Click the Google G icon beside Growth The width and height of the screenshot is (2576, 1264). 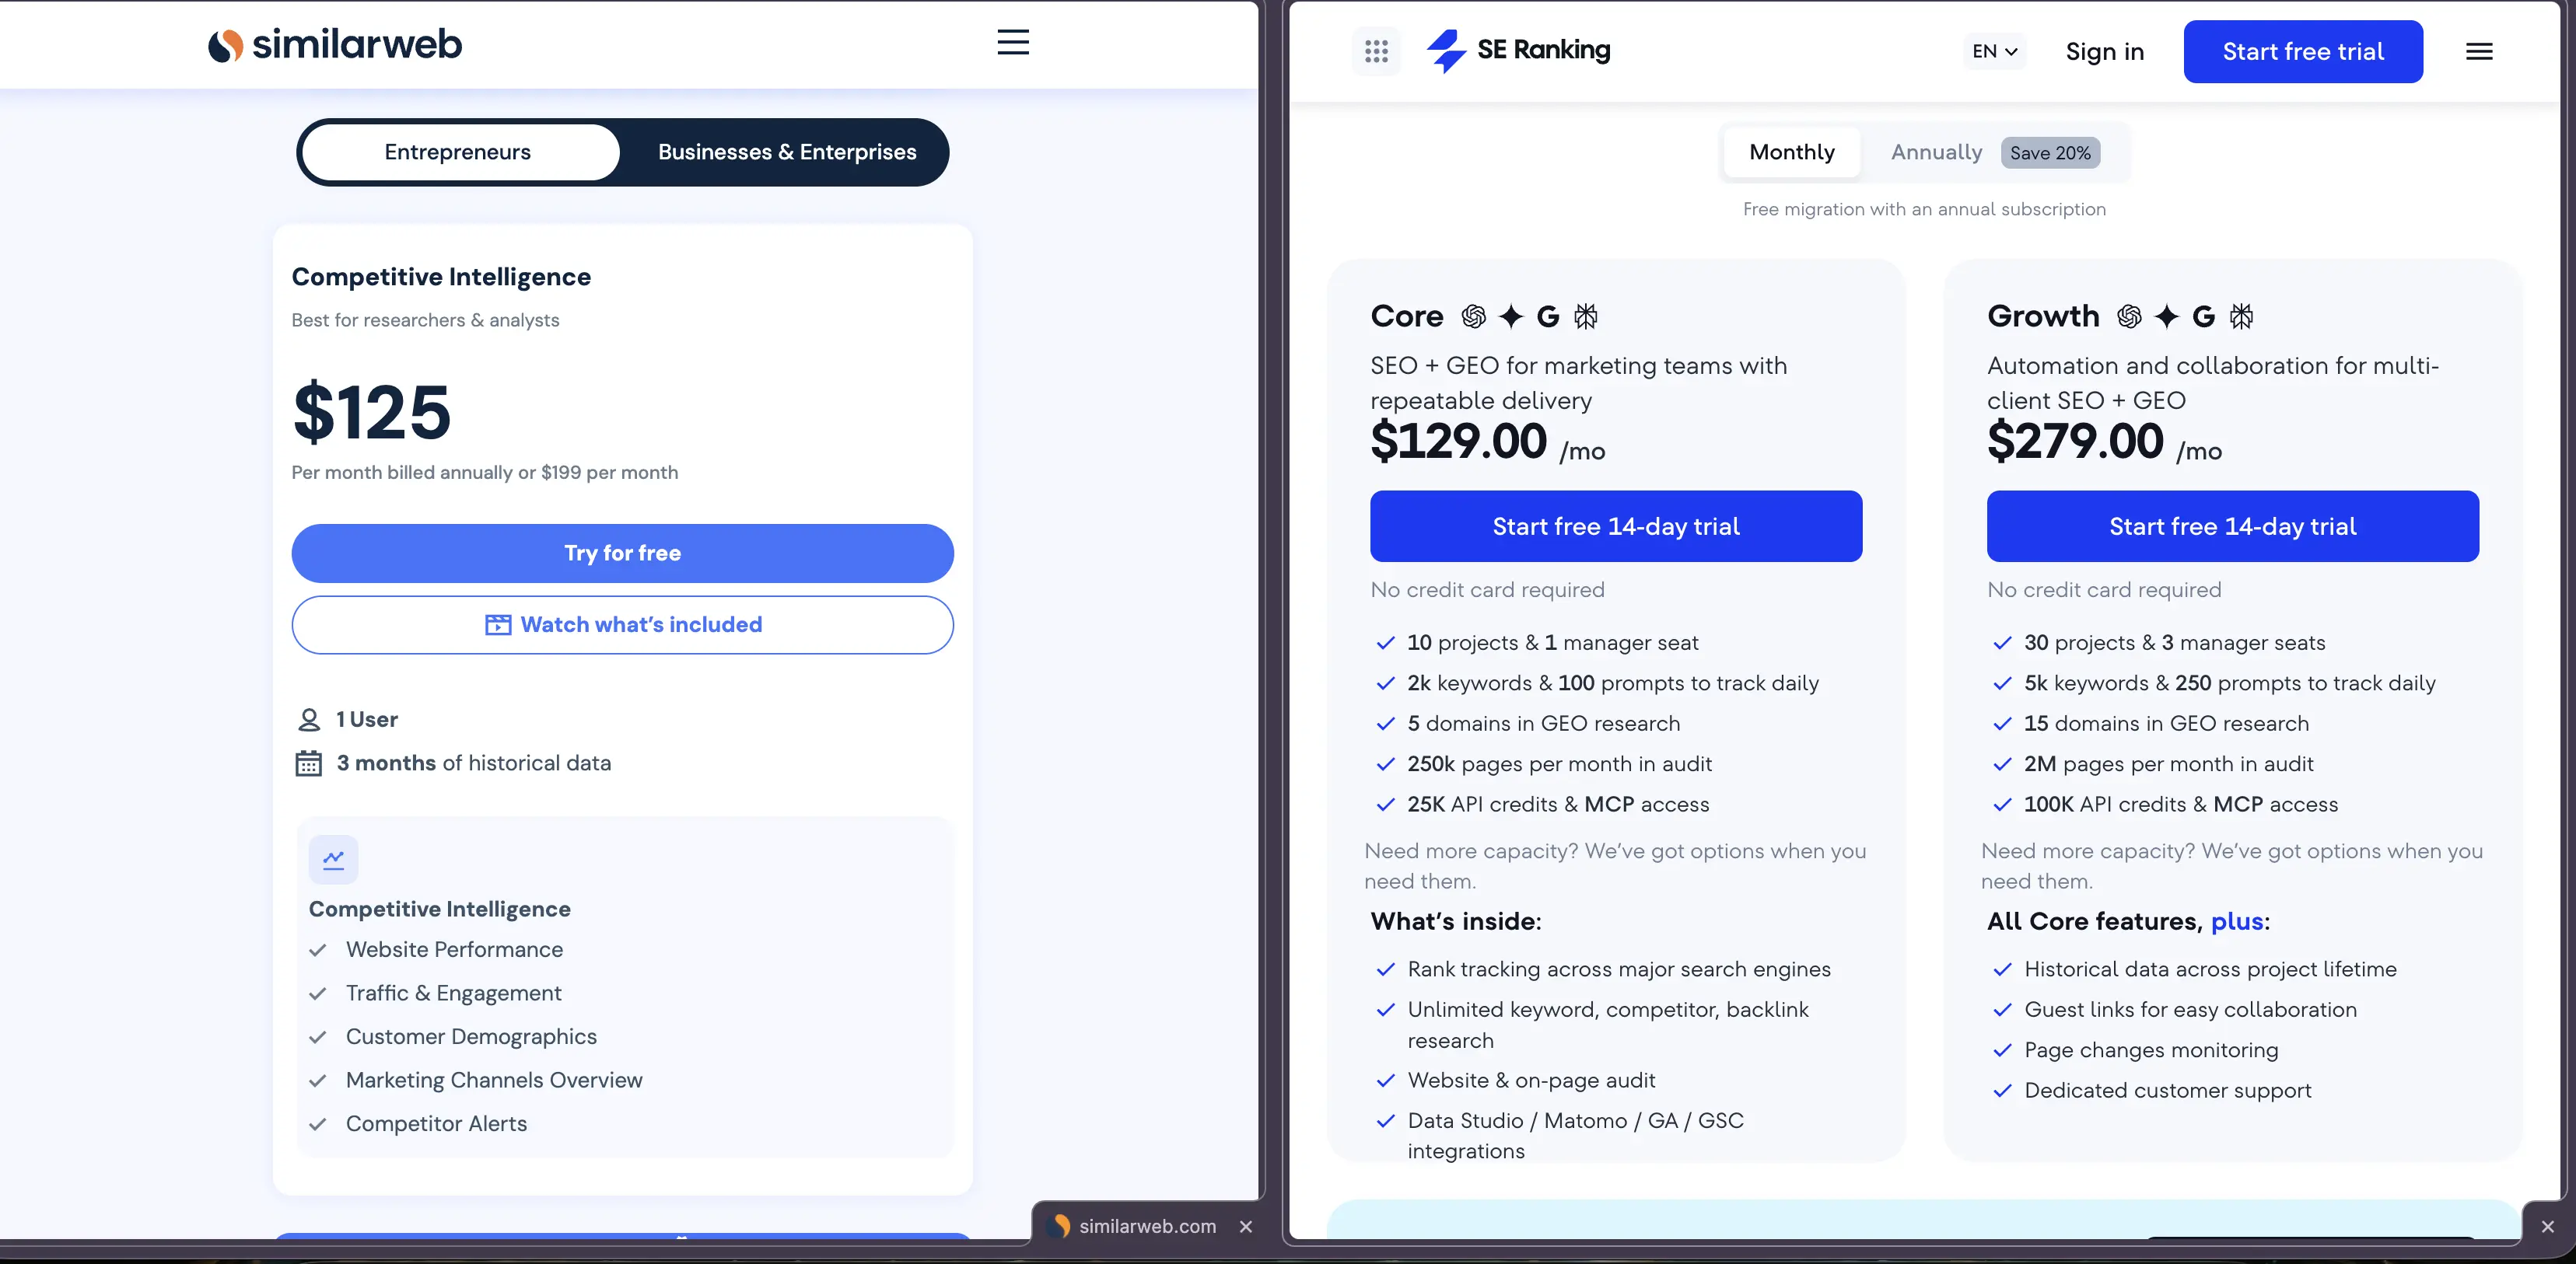2203,316
